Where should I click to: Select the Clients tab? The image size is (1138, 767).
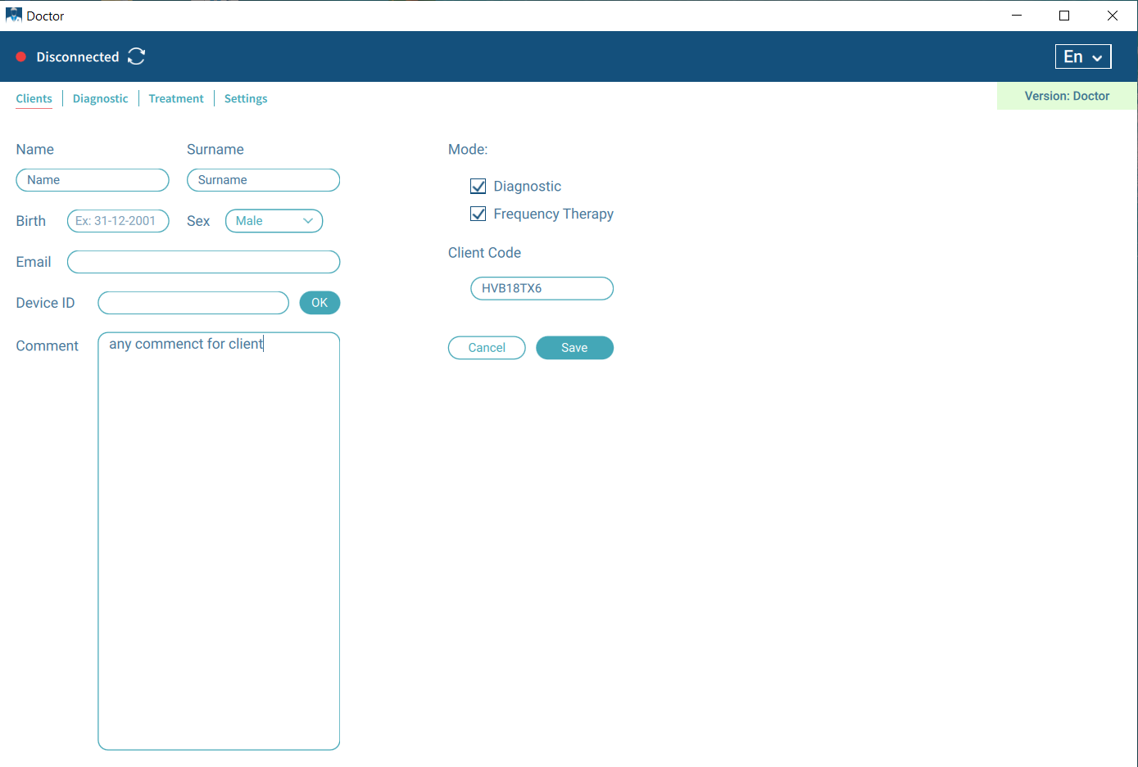34,99
